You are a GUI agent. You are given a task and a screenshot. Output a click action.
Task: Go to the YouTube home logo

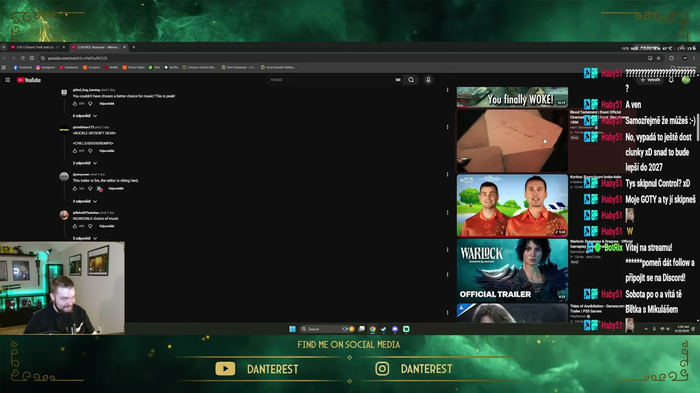click(x=29, y=80)
